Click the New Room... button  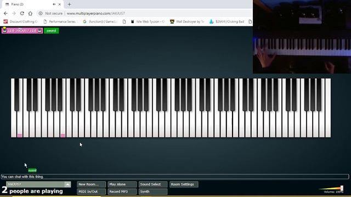click(92, 184)
